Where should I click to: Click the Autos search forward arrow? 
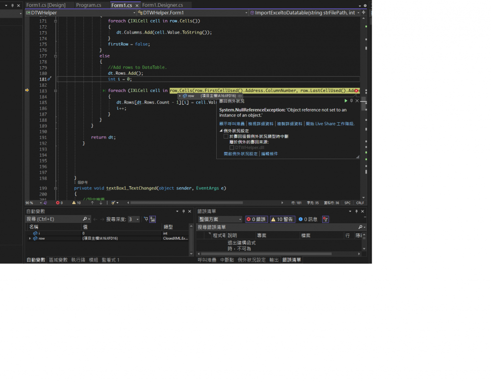coord(102,219)
